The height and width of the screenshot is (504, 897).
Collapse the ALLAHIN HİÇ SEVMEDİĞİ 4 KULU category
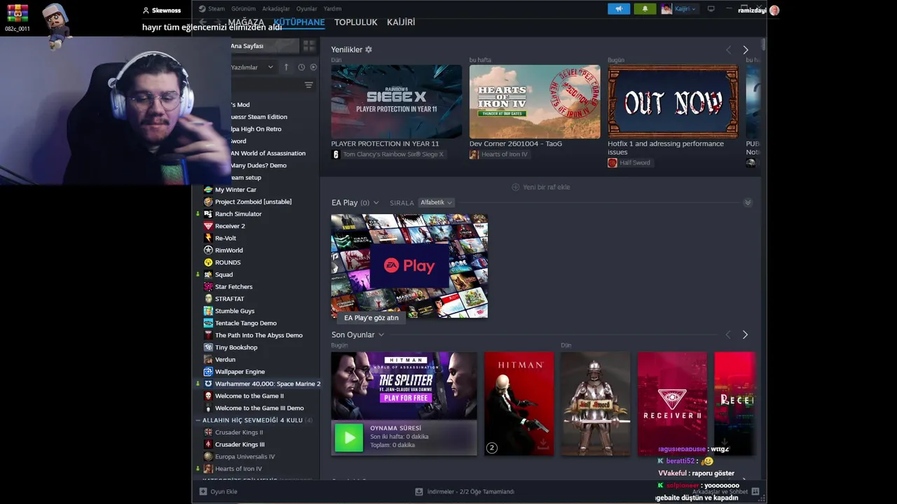pyautogui.click(x=198, y=420)
